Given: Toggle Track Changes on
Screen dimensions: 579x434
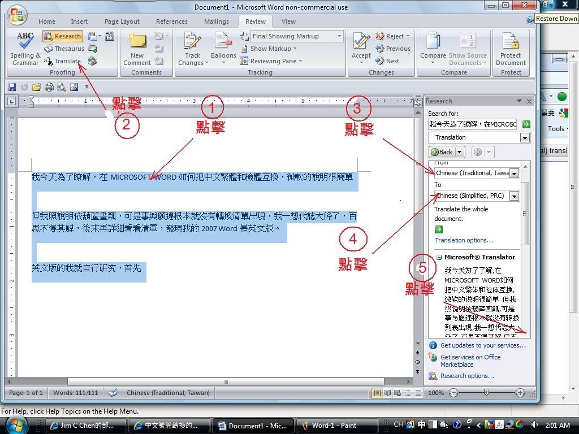Looking at the screenshot, I should pos(192,49).
